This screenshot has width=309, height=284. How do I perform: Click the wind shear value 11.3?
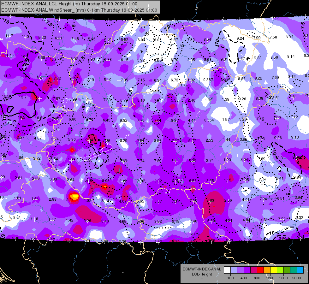pos(26,37)
